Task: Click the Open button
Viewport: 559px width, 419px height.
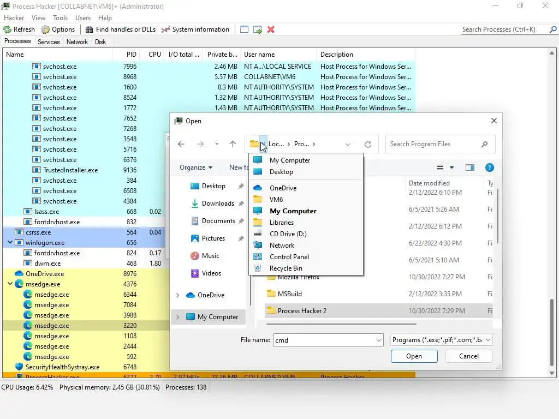Action: pos(414,356)
